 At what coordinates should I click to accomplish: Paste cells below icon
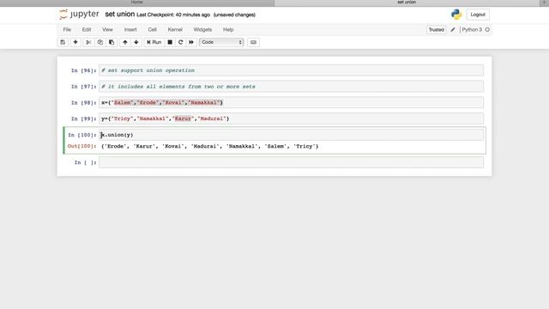click(x=112, y=42)
